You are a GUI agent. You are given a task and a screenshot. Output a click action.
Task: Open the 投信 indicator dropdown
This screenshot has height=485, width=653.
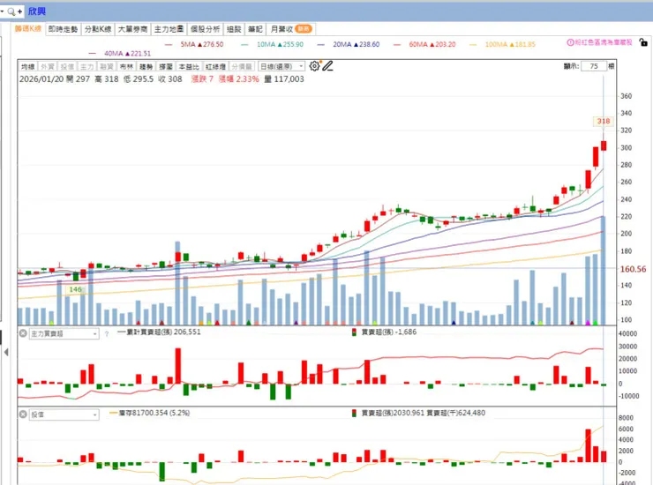tap(64, 414)
